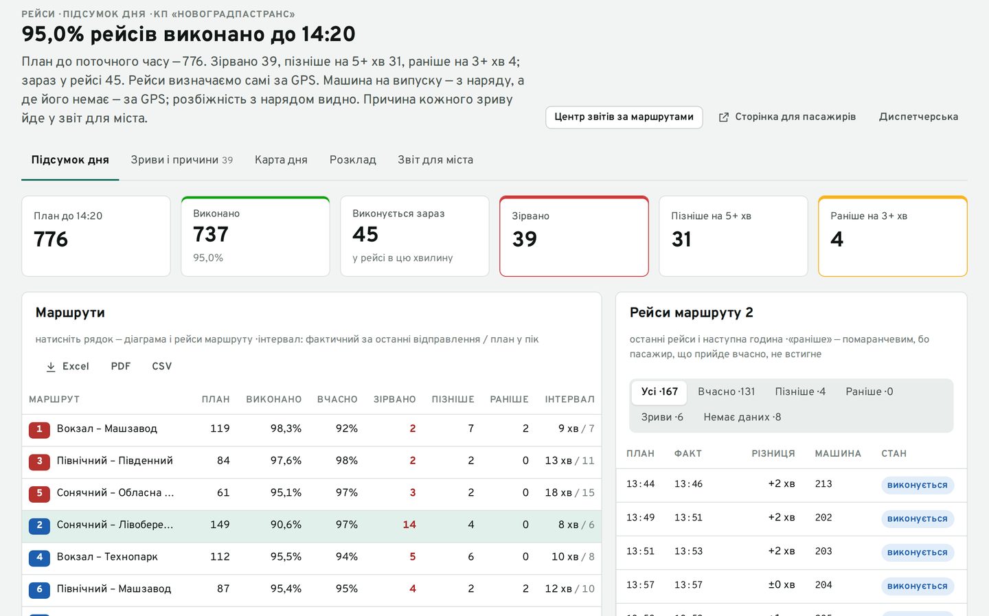Open the Диспетчерська link
This screenshot has width=989, height=616.
pyautogui.click(x=918, y=117)
